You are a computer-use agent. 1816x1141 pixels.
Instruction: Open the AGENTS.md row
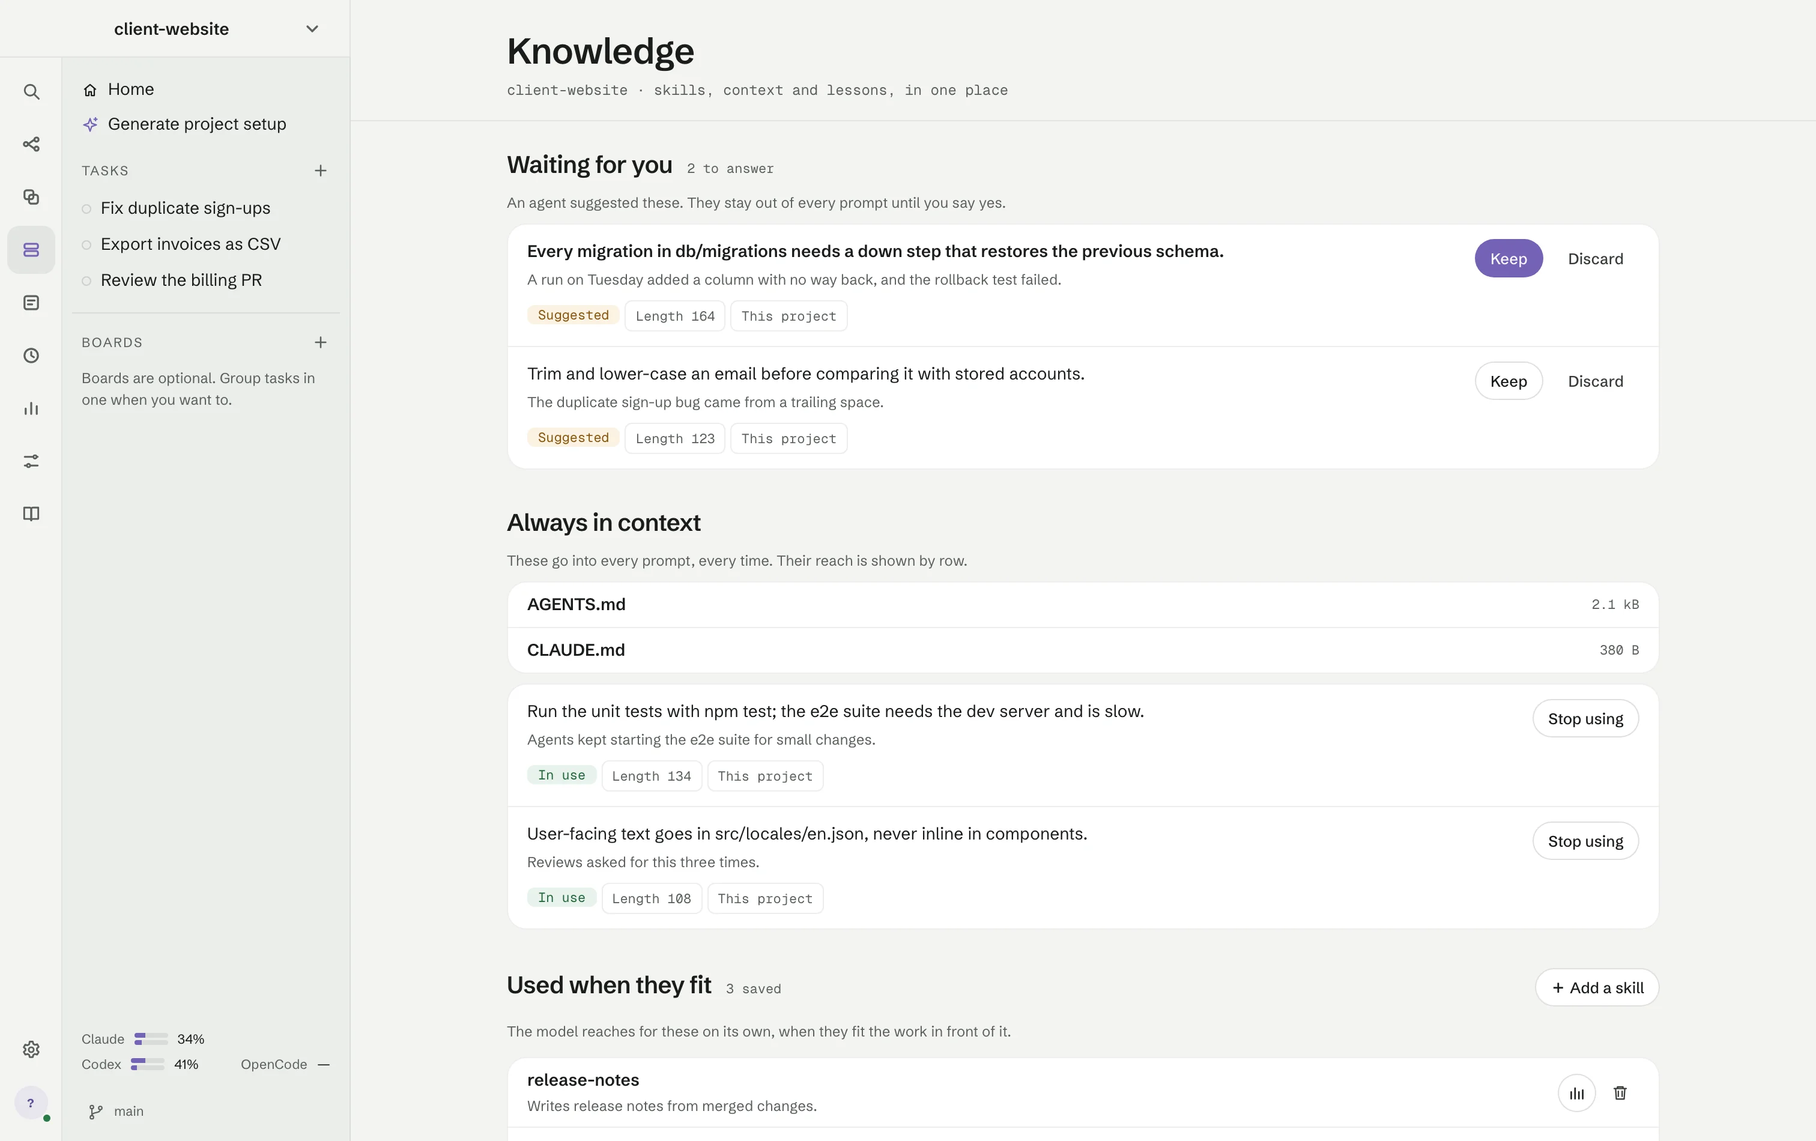(1082, 605)
